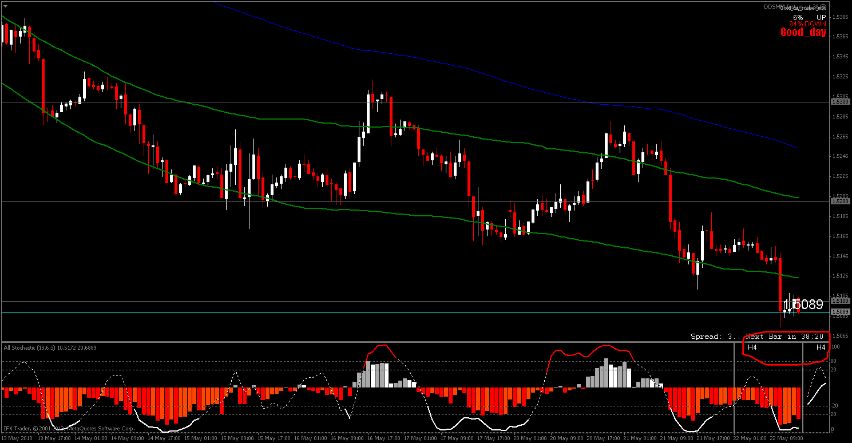
Task: Click the IFX Trader MetaQuotes copyright text
Action: coord(69,428)
